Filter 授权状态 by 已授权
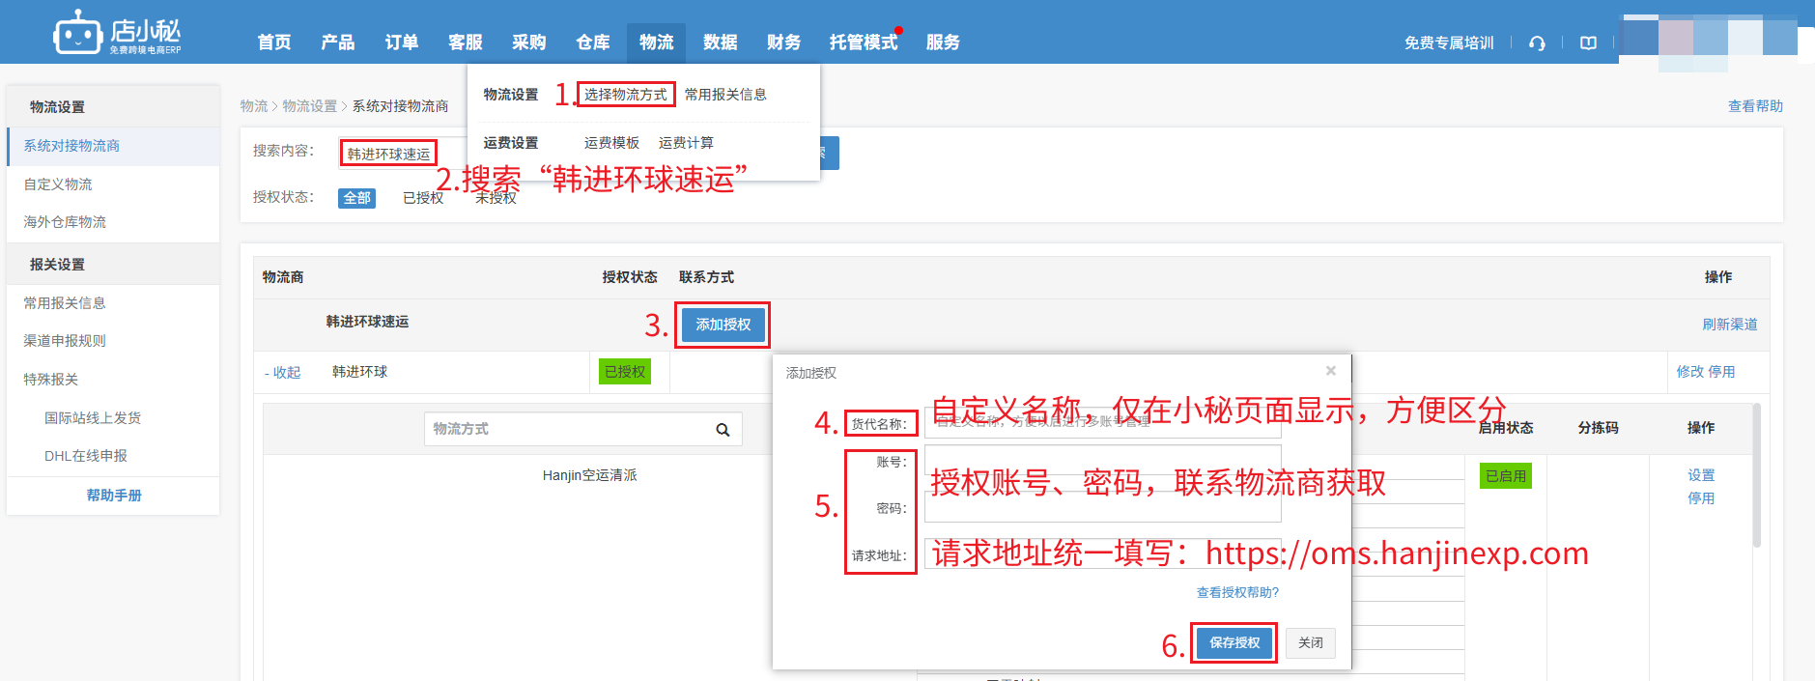This screenshot has width=1815, height=681. click(x=423, y=198)
